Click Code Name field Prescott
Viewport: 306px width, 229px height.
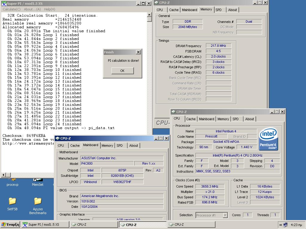tap(211, 137)
